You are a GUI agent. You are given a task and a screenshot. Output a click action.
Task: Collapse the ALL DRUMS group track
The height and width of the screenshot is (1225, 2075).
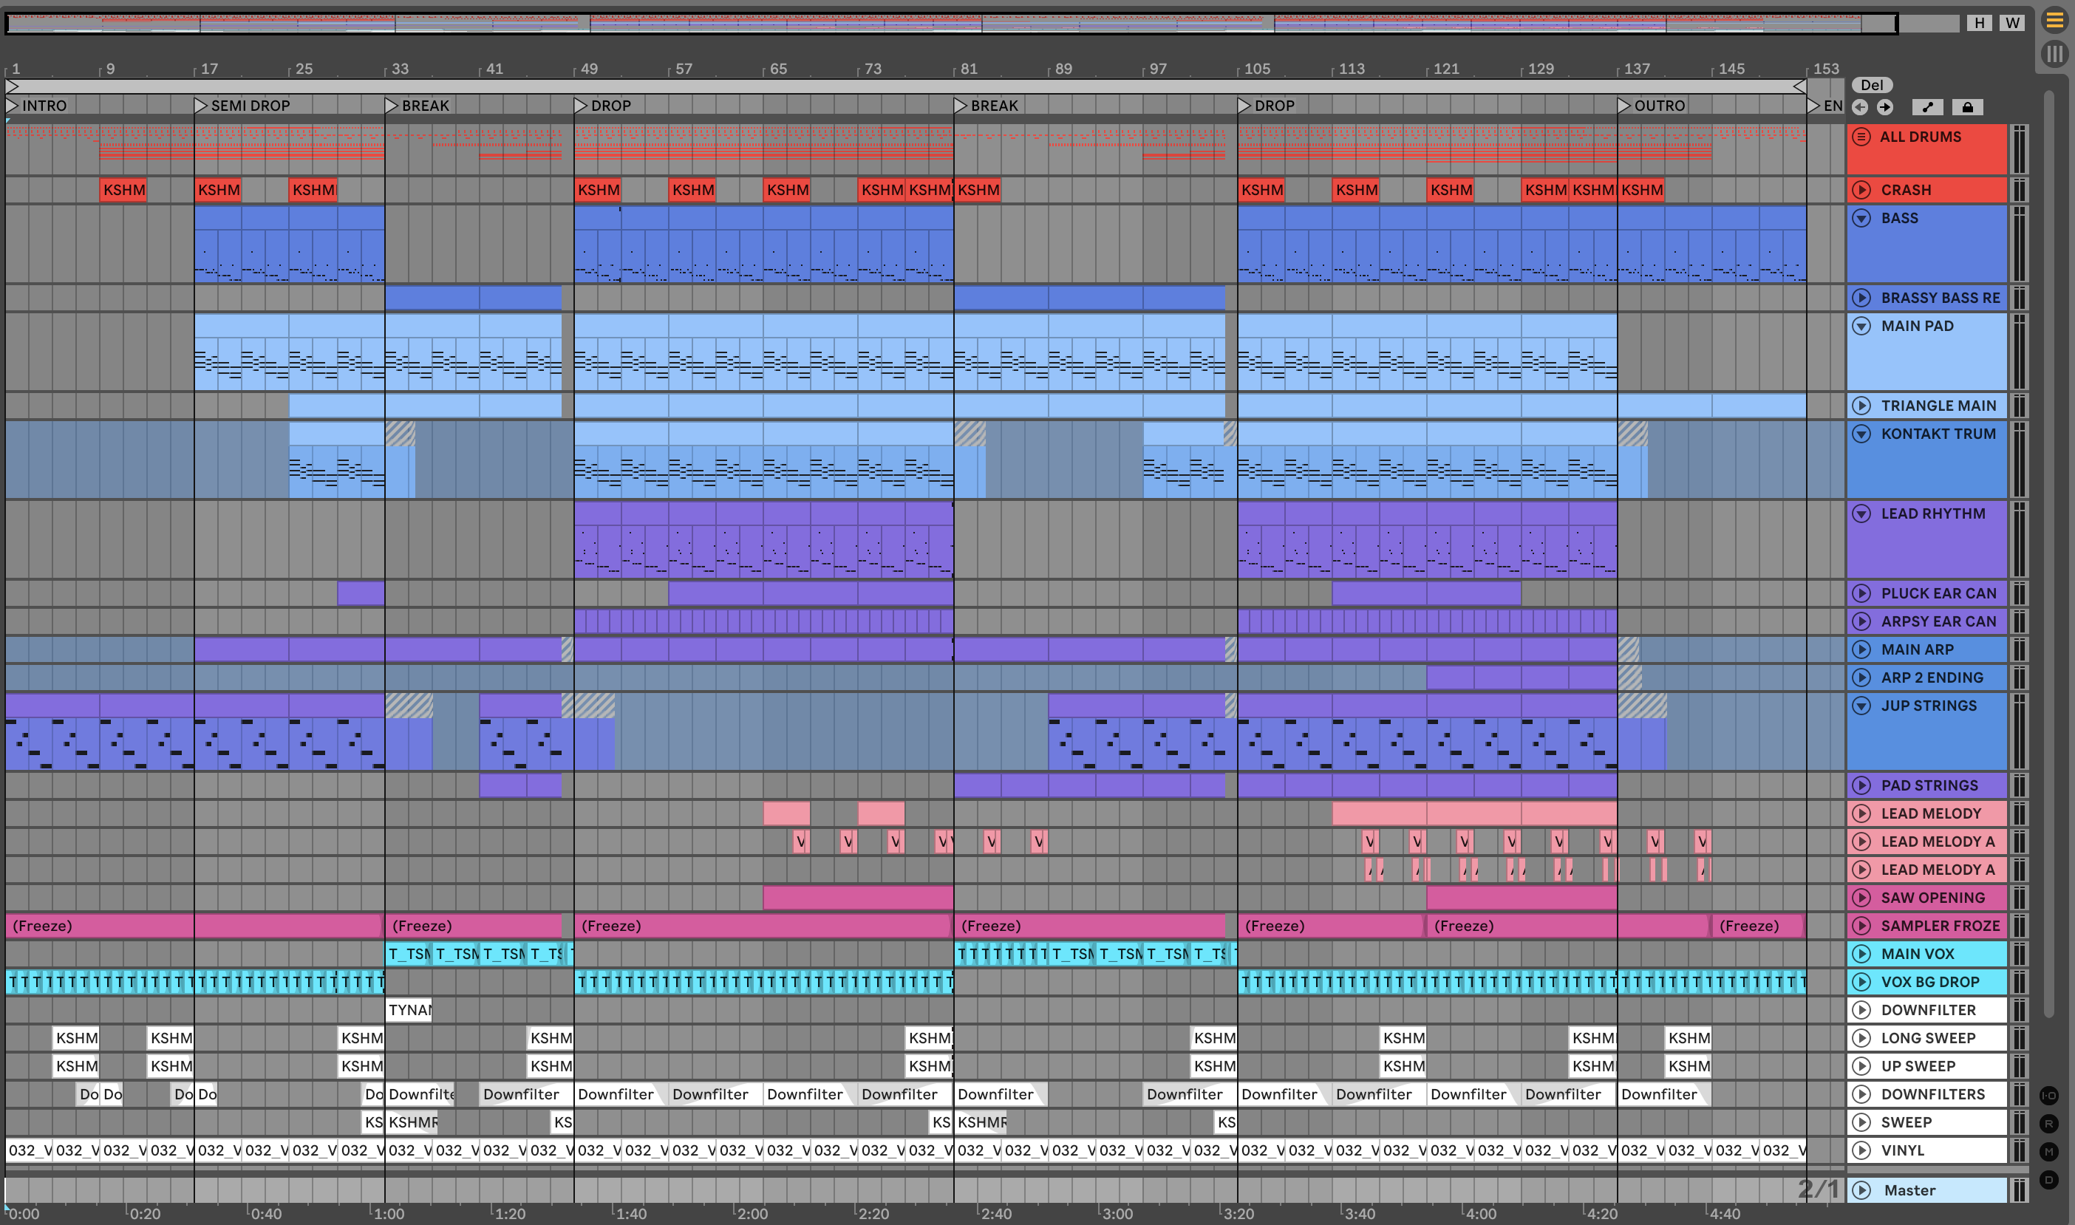tap(1861, 137)
